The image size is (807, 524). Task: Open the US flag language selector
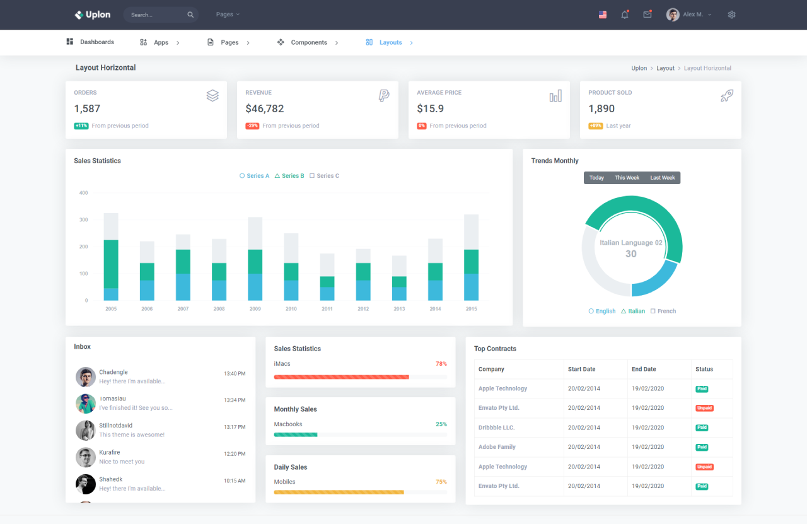(603, 15)
